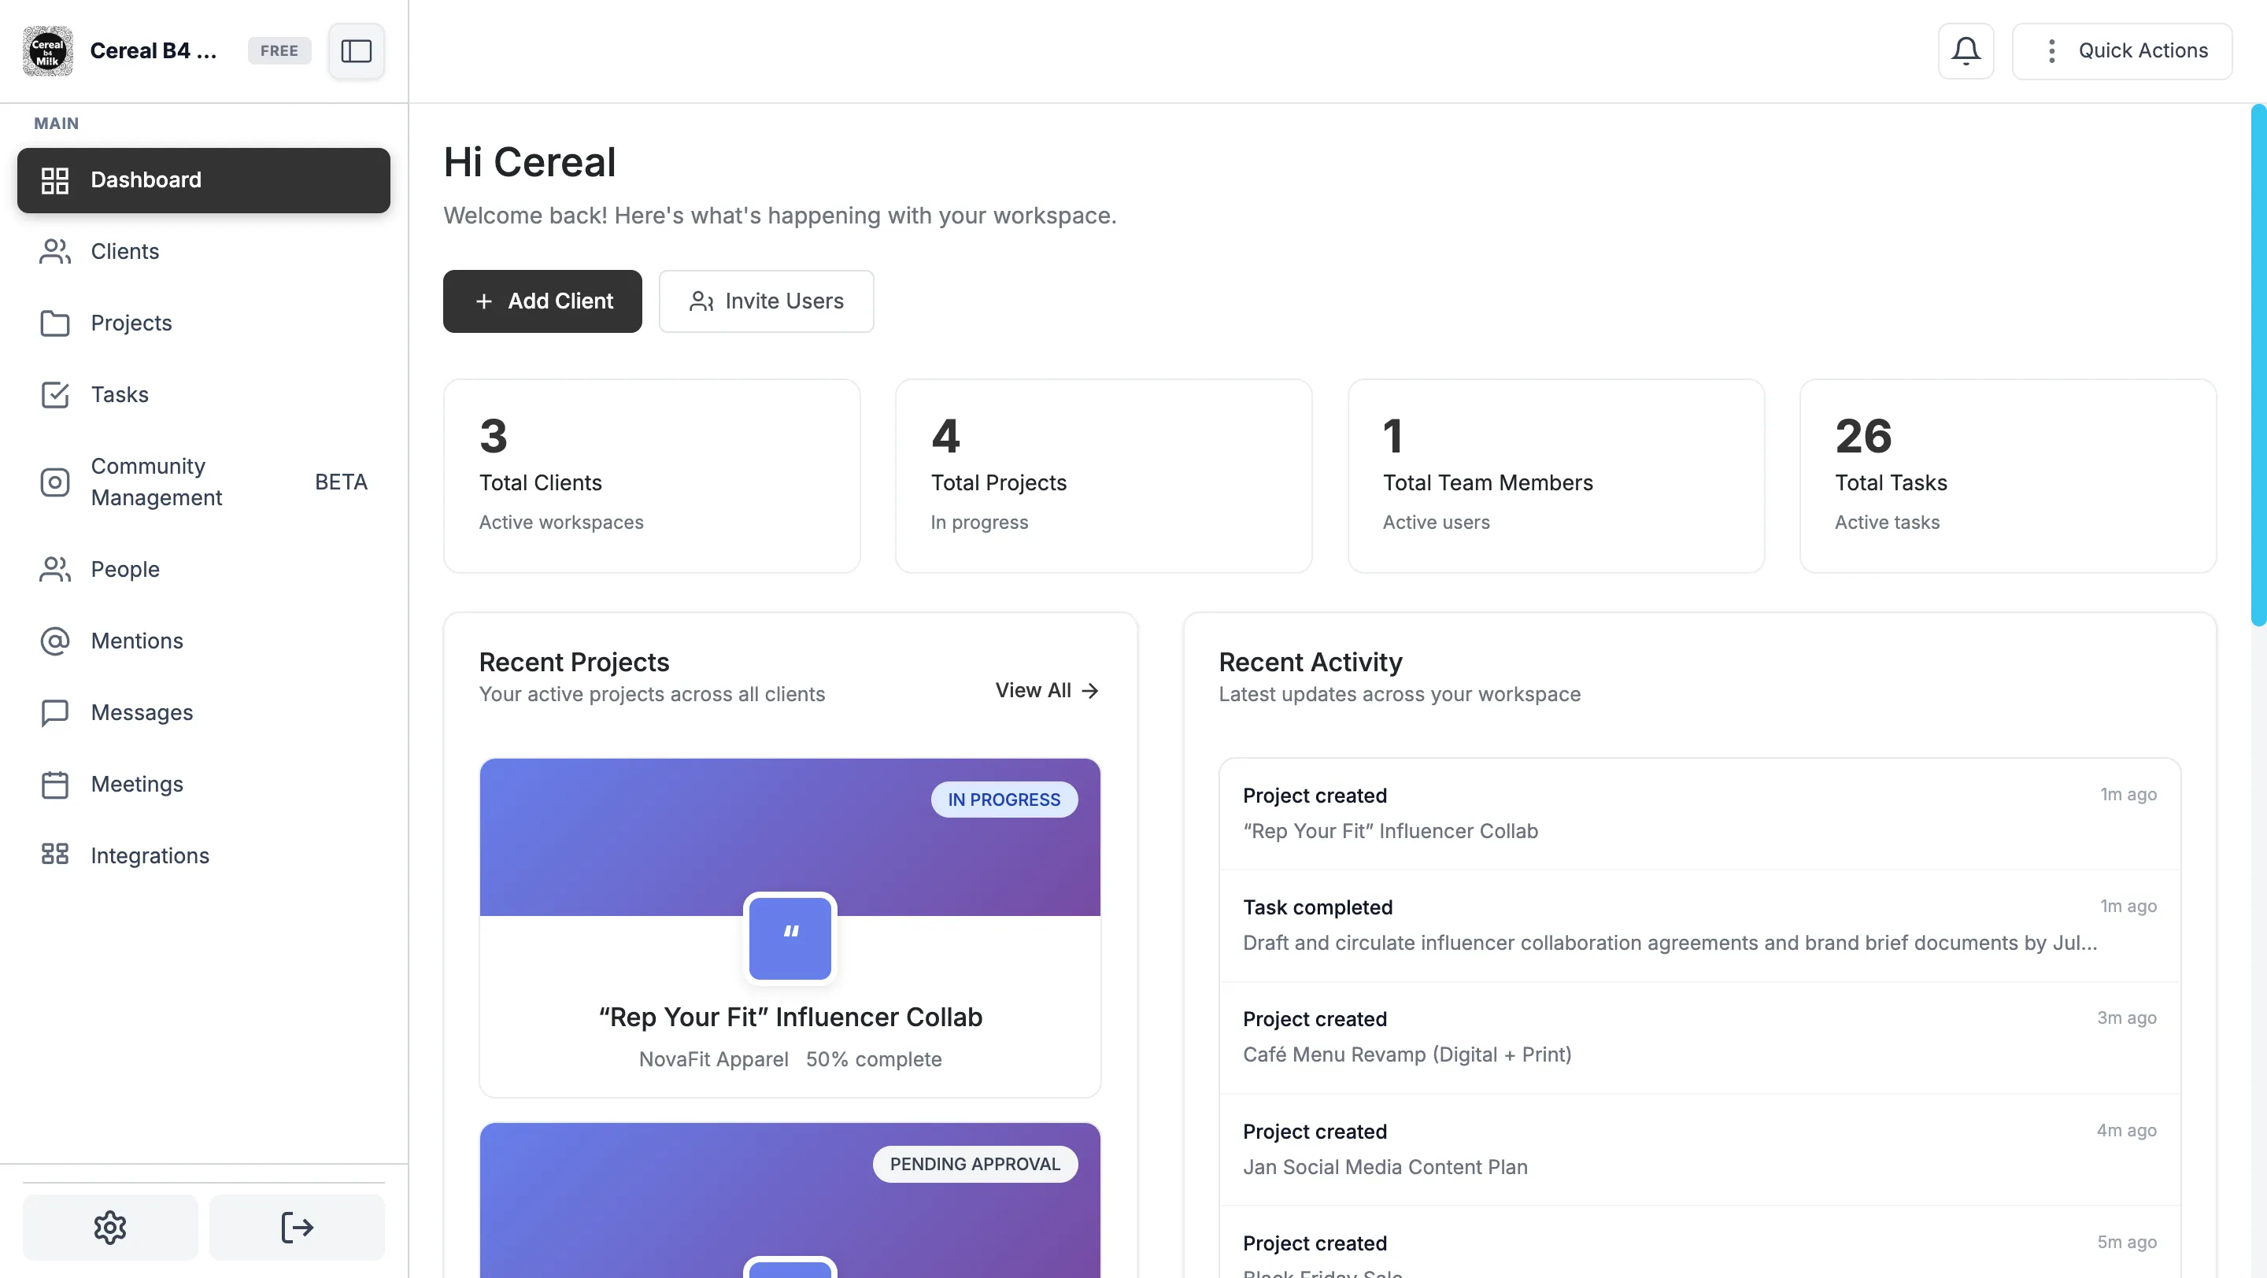Click the page vertical scrollbar
The height and width of the screenshot is (1278, 2267).
tap(2258, 364)
